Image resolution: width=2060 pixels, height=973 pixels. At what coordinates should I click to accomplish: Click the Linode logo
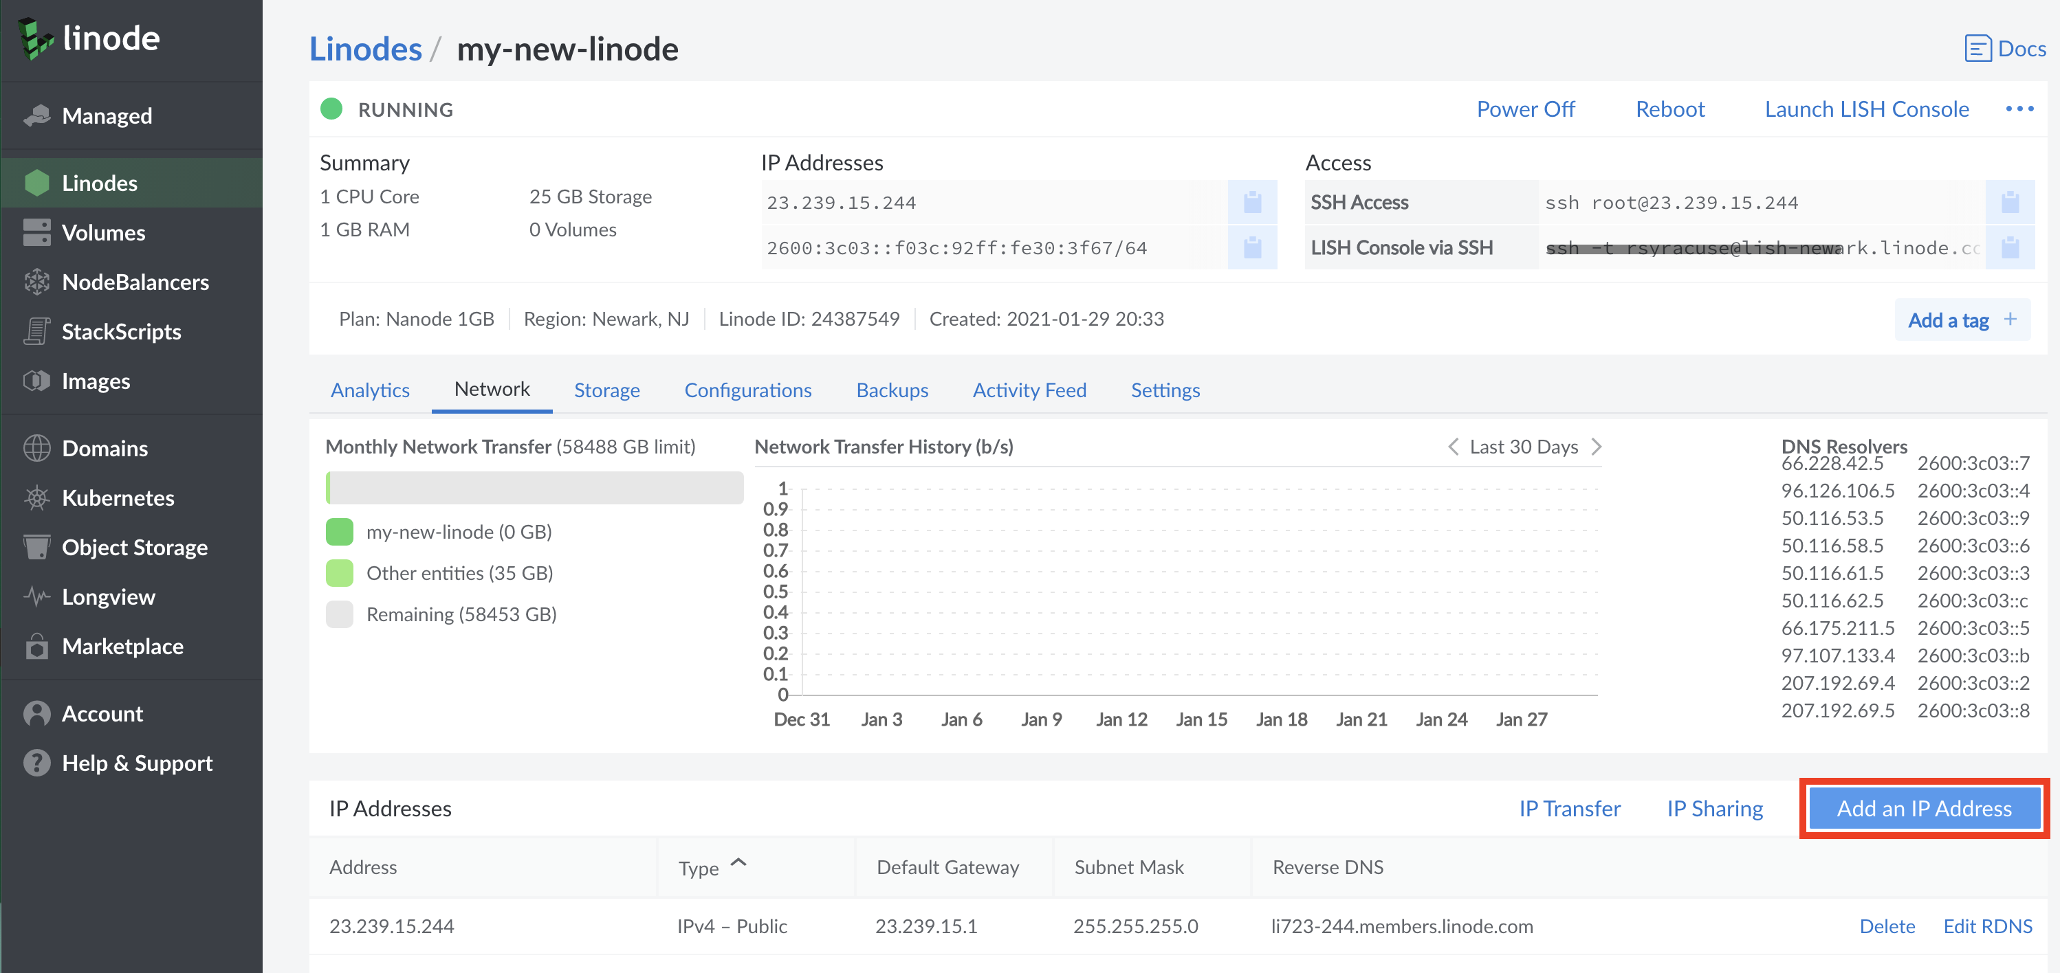(x=89, y=38)
